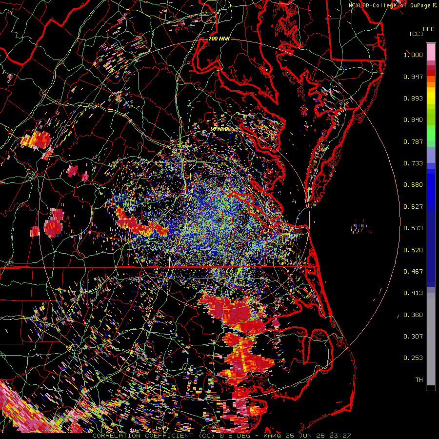Screen dimensions: 439x439
Task: Click the CORRELATION COEFFICIENT (CC) caption text
Action: coord(154,436)
